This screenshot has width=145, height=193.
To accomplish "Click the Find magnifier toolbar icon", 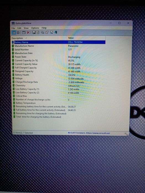I will [51, 32].
